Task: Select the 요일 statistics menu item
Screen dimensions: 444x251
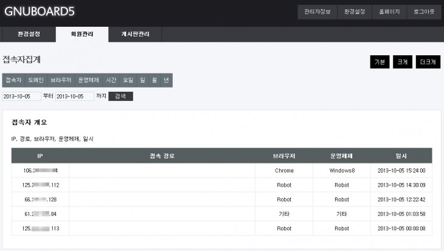Action: 128,80
